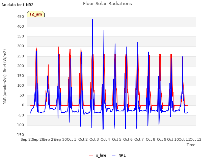Screen dimensions: 216x162
Task: Click the Oct 2 x-axis date label
Action: [x=83, y=139]
